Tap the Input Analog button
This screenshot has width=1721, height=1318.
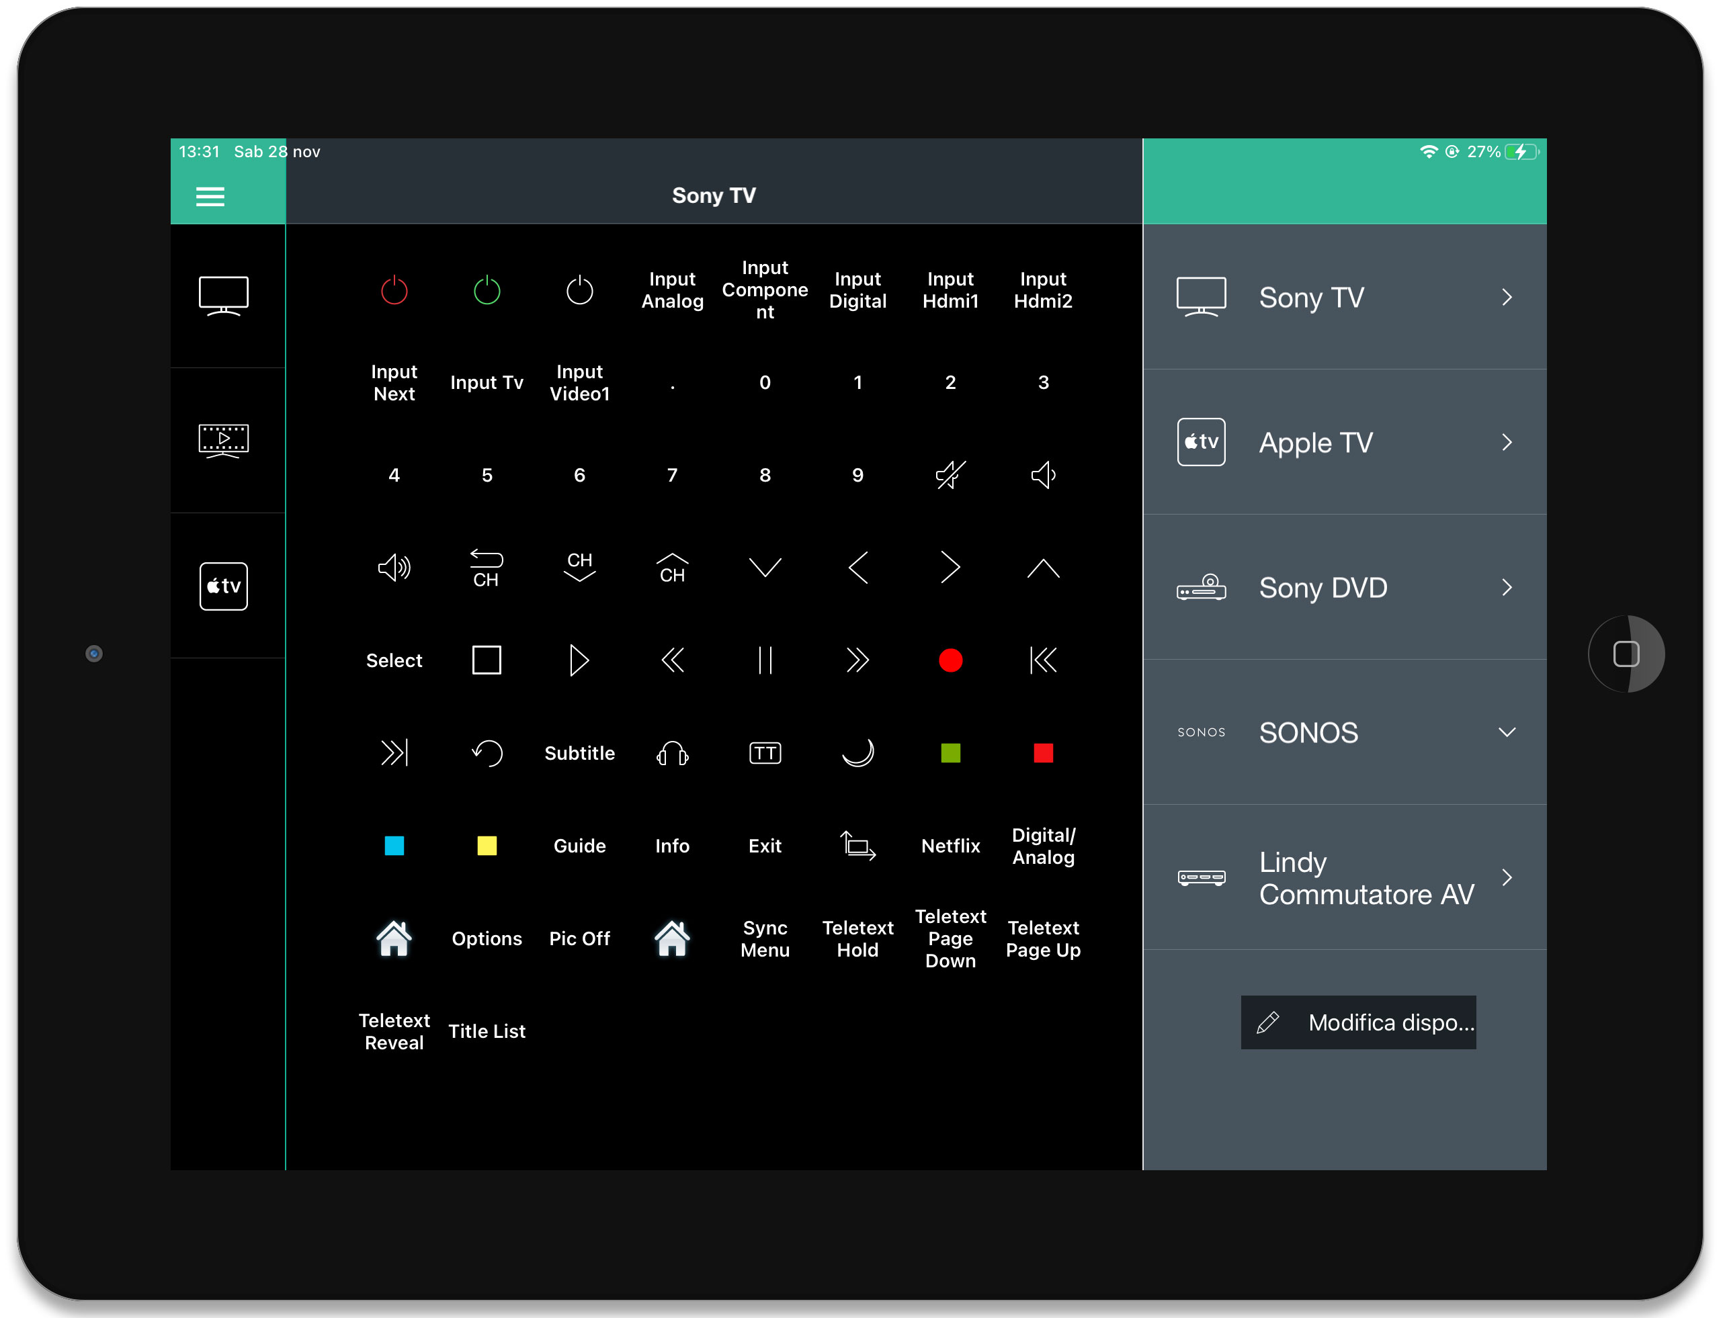672,290
